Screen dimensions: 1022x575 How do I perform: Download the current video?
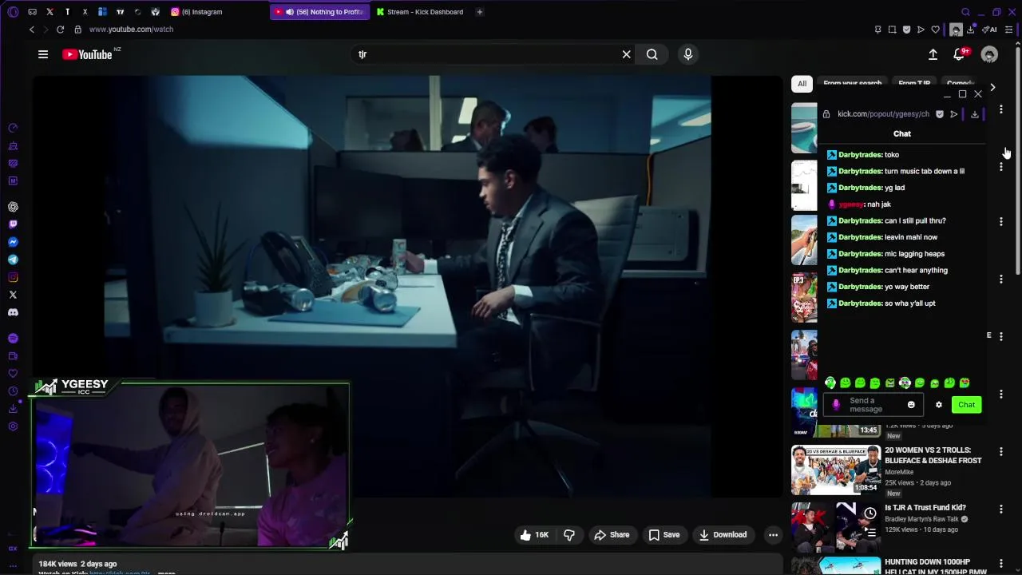point(723,535)
